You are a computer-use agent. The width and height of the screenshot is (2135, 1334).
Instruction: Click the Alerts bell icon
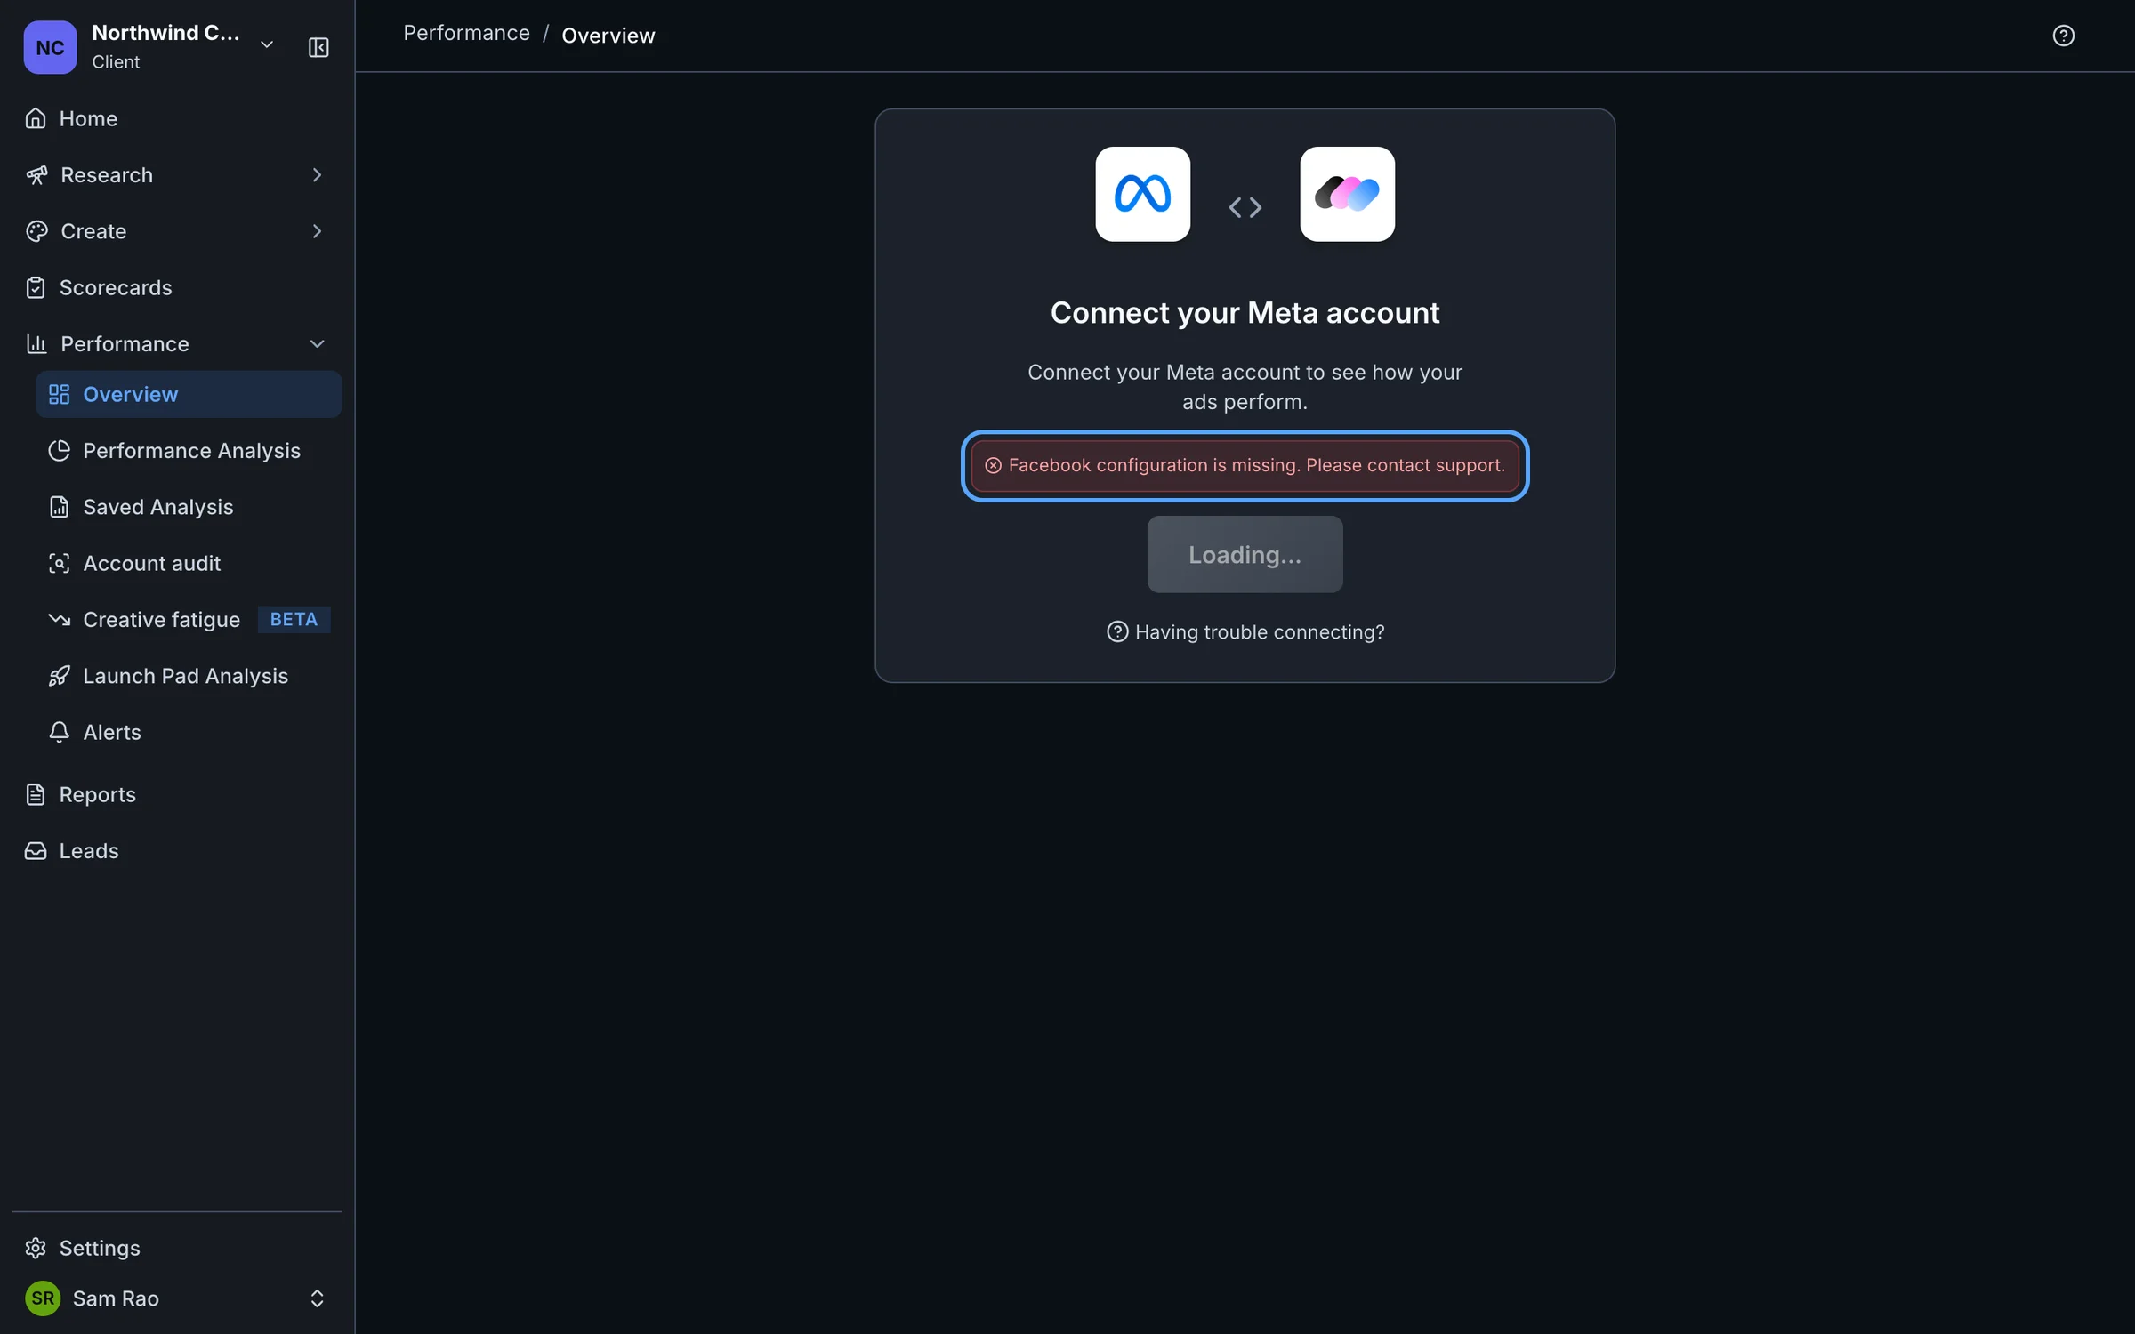pos(60,732)
